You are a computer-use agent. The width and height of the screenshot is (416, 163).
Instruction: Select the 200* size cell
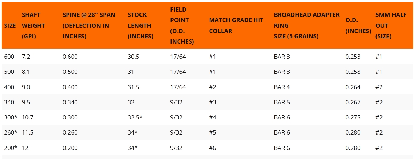pos(11,148)
